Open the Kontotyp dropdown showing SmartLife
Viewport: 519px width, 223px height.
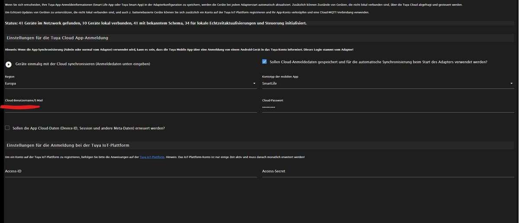pos(388,83)
